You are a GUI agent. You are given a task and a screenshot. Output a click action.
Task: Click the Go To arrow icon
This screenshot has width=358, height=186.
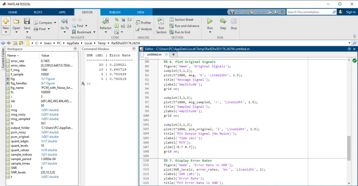[x=64, y=21]
